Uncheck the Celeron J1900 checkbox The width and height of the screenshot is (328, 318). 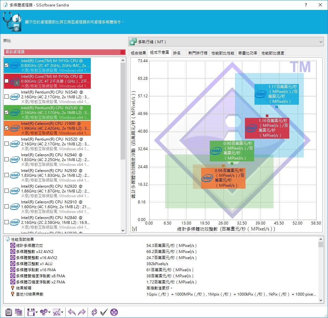click(6, 128)
